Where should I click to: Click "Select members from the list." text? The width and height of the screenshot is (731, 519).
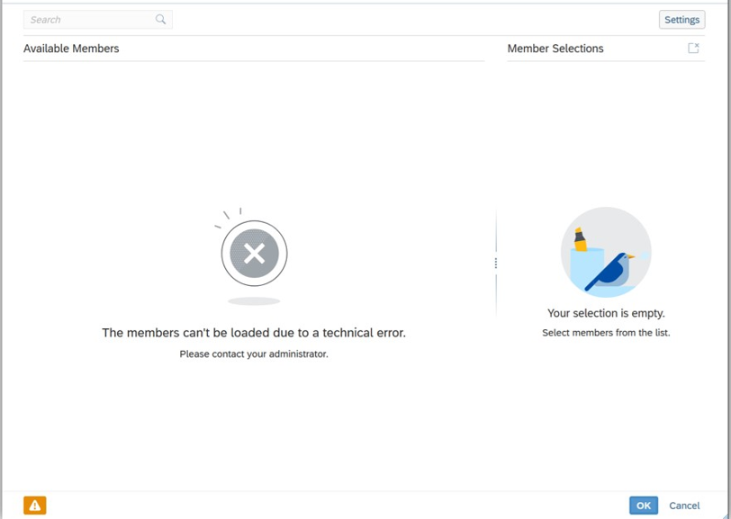(606, 333)
